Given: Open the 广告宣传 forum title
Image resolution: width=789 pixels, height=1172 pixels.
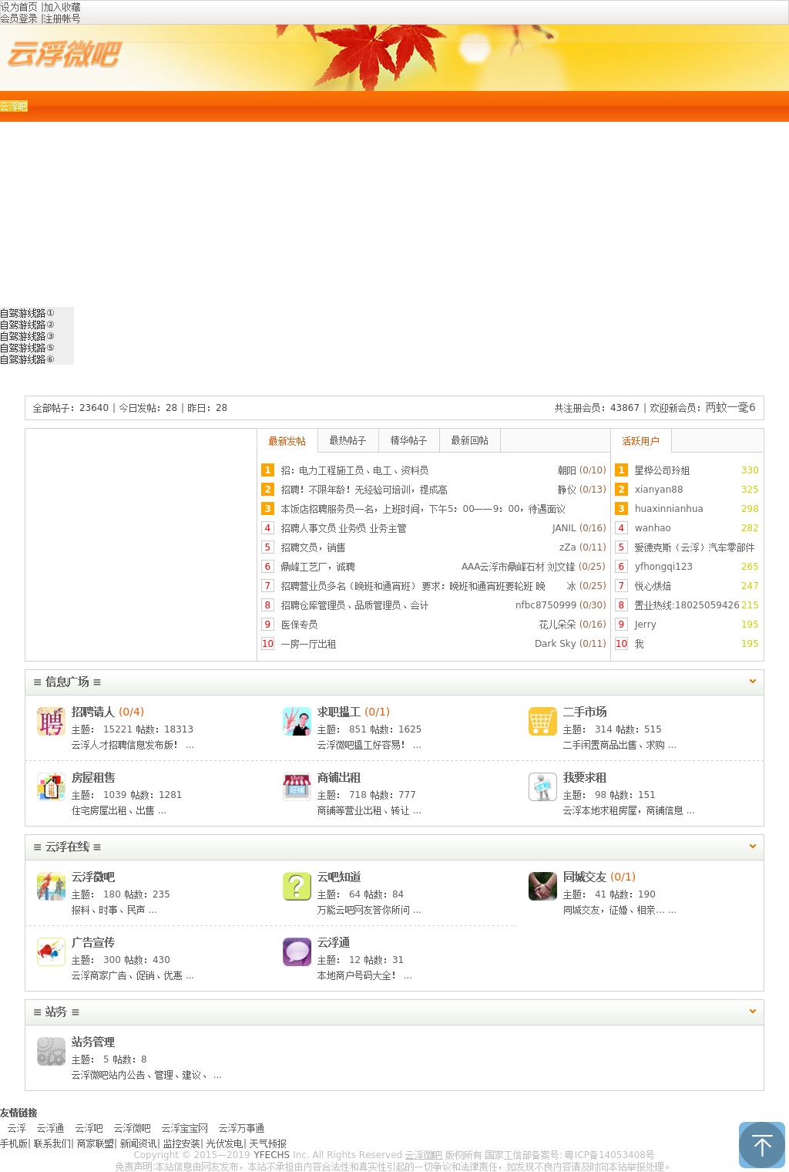Looking at the screenshot, I should [x=93, y=942].
